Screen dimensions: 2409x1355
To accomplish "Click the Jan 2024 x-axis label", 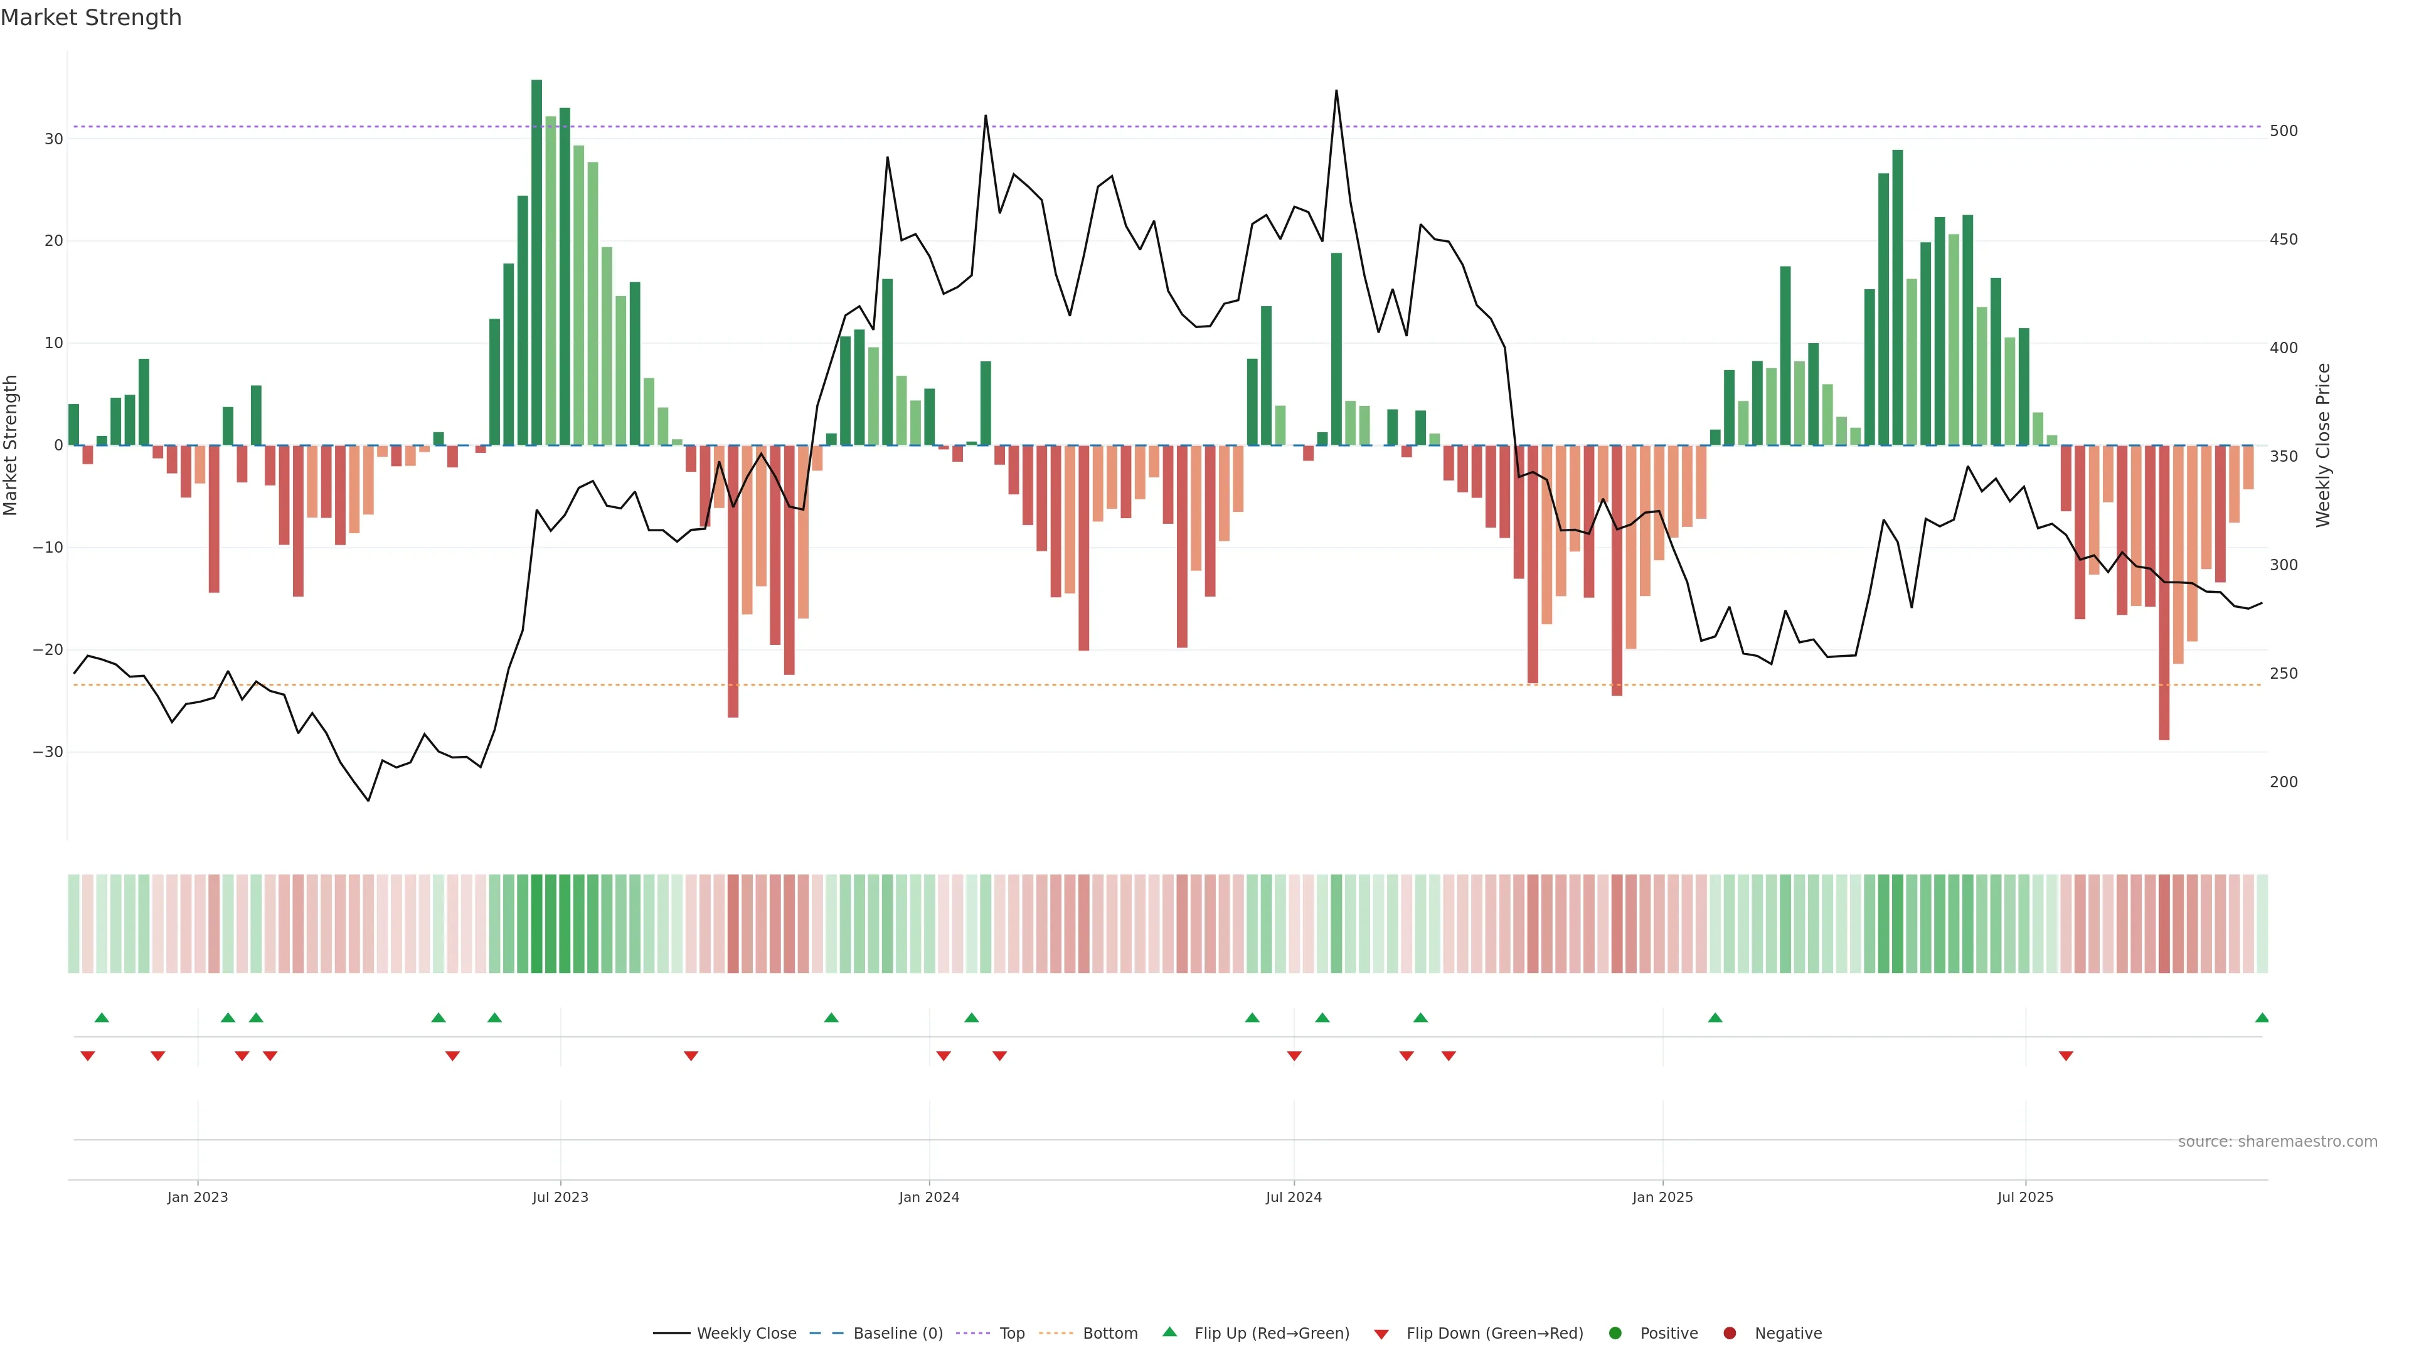I will point(928,1197).
